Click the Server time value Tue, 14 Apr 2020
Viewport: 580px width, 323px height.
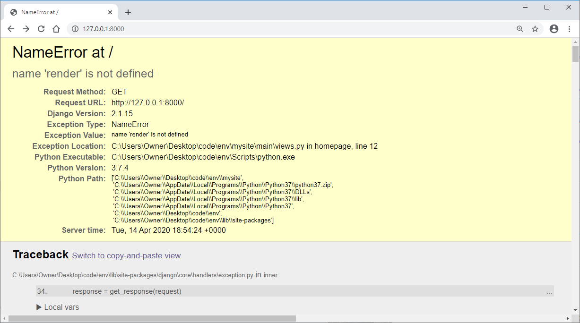[x=169, y=230]
